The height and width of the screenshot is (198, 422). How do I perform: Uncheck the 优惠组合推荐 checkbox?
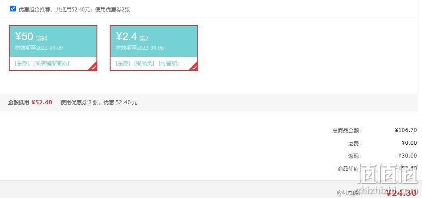[13, 9]
